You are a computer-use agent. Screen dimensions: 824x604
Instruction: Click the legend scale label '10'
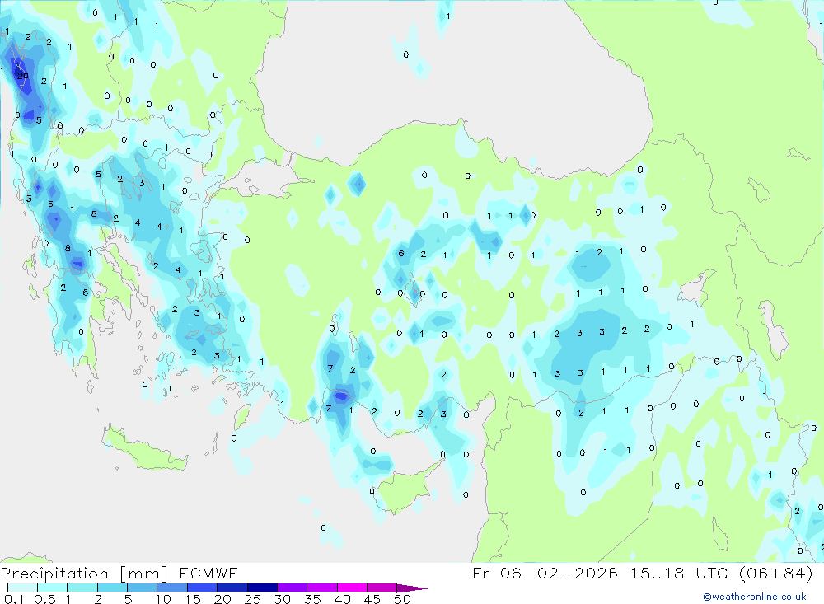[x=163, y=599]
